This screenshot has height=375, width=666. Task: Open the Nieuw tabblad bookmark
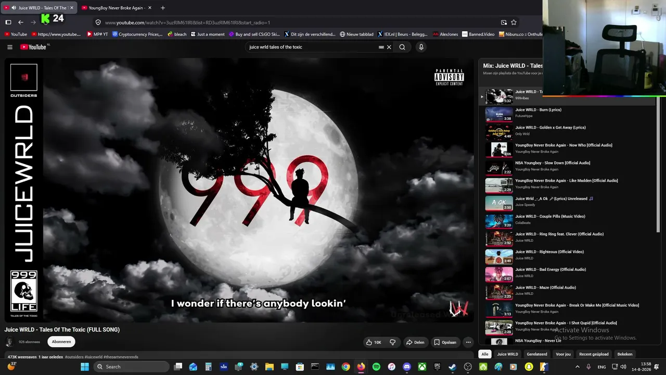point(356,34)
